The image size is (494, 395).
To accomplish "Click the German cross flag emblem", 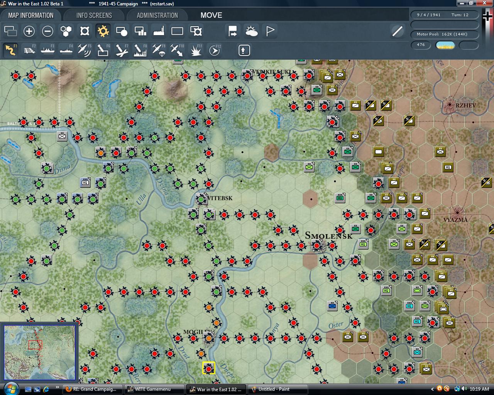I will [x=488, y=16].
